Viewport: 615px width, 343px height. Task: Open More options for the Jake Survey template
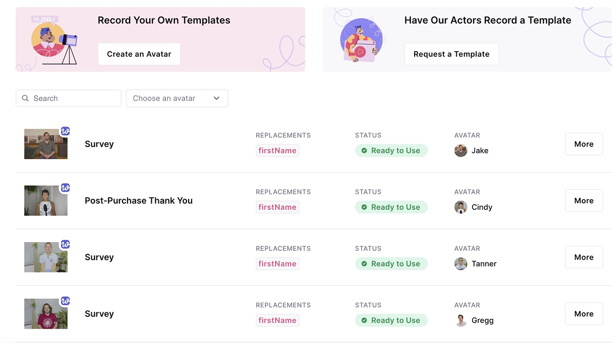(584, 144)
